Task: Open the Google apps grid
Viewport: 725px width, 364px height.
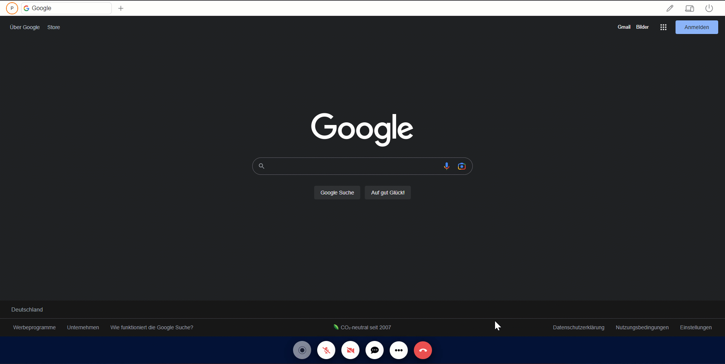Action: 663,27
